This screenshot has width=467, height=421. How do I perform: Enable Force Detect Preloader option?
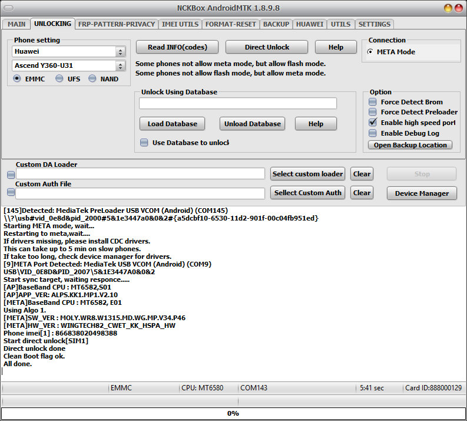coord(373,112)
